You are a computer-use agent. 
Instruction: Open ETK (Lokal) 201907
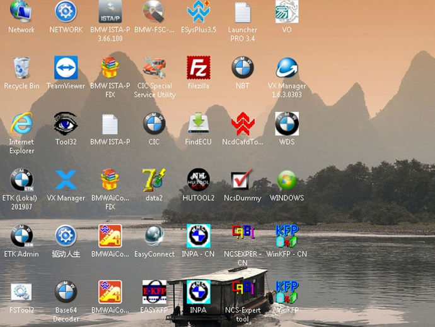coord(21,180)
